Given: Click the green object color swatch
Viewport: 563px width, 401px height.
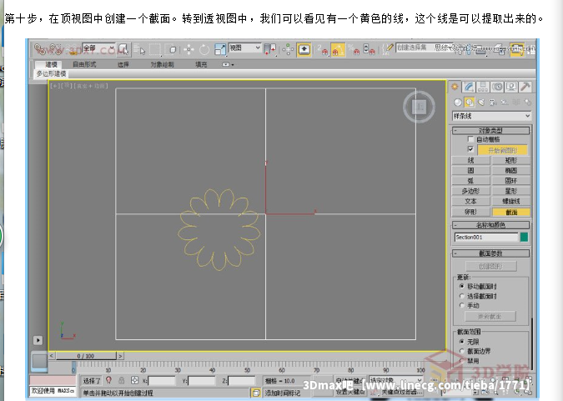Looking at the screenshot, I should (x=525, y=237).
